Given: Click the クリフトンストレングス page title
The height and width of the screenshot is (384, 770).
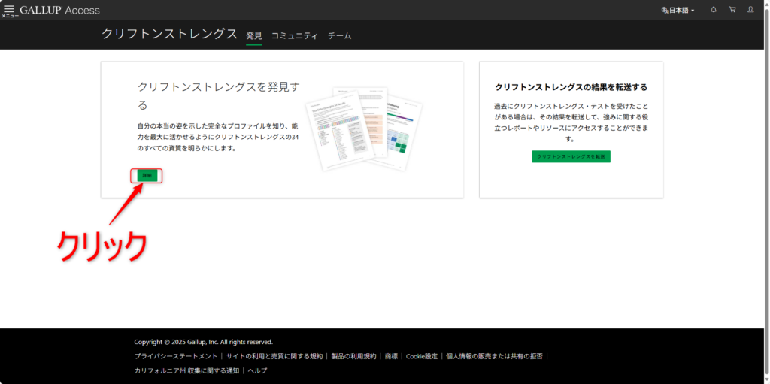Looking at the screenshot, I should coord(169,34).
